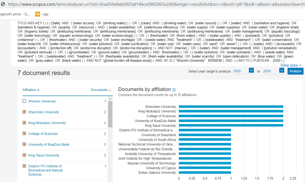305x182 pixels.
Task: Open the College of Sciences link in the list
Action: click(x=43, y=134)
